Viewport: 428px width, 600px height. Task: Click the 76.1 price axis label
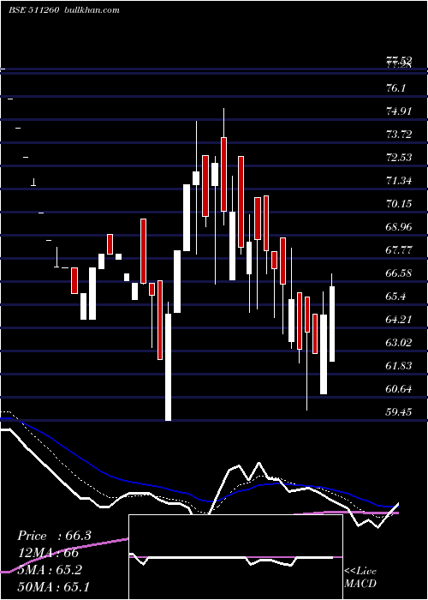(395, 88)
